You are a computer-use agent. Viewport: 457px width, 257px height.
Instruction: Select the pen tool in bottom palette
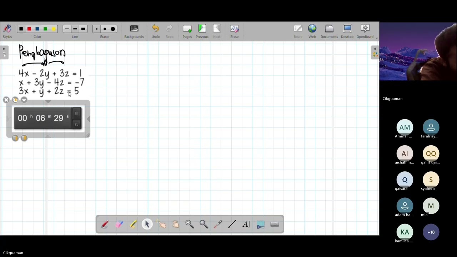tap(105, 224)
